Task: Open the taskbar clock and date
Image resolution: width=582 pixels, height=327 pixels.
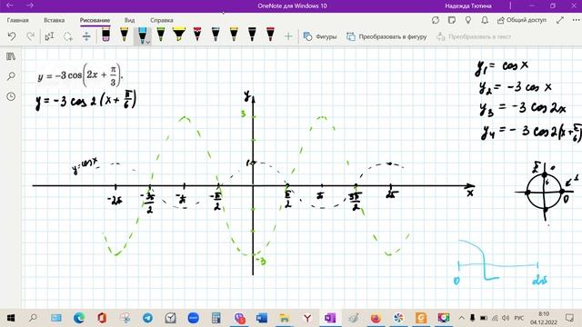Action: pyautogui.click(x=544, y=318)
